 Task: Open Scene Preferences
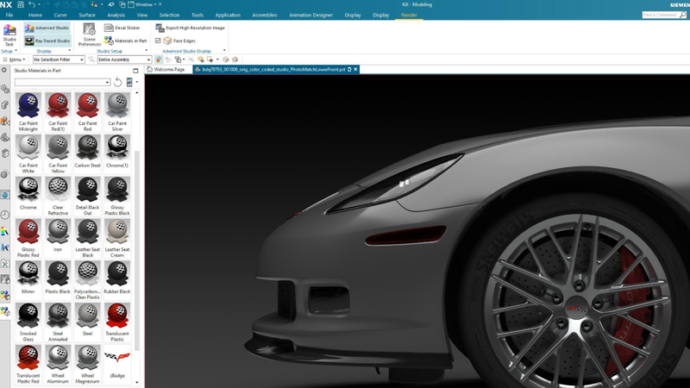[90, 34]
